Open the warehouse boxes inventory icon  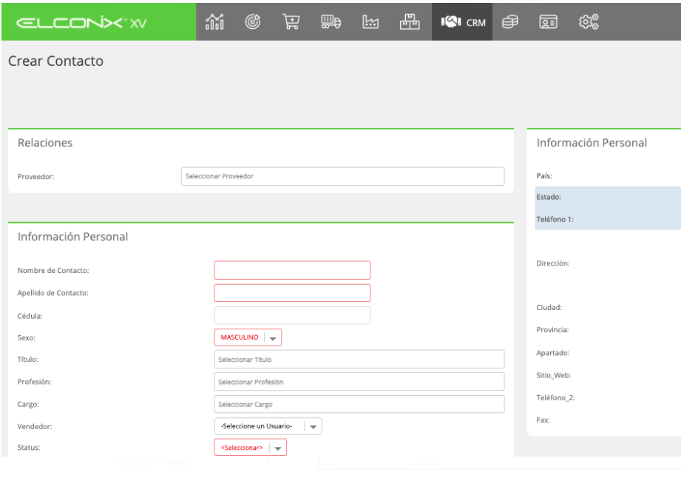point(410,21)
